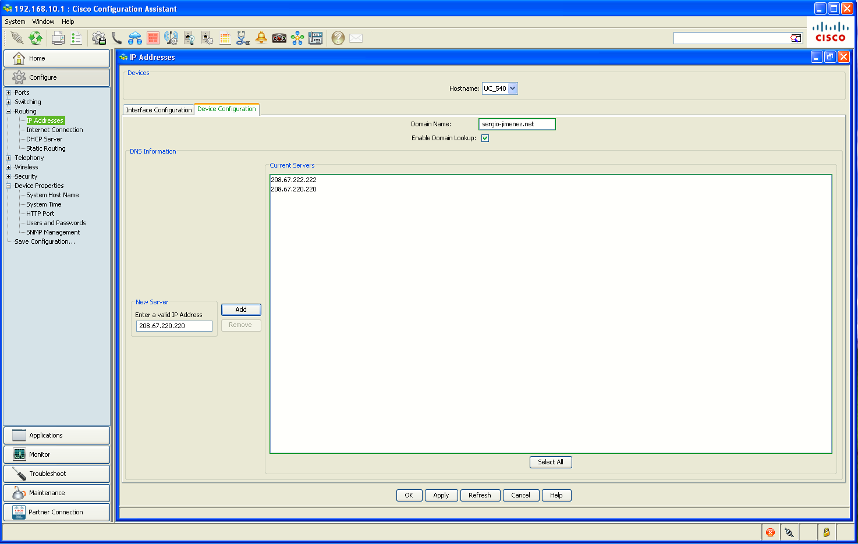Viewport: 858px width, 544px height.
Task: Click the port settings gear toolbar icon
Action: click(207, 38)
